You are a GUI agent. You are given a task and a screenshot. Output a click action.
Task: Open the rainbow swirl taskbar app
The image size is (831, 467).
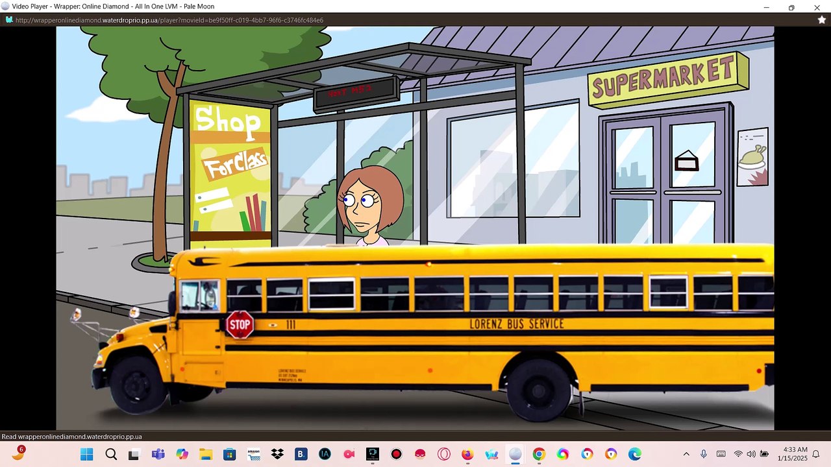coord(563,454)
